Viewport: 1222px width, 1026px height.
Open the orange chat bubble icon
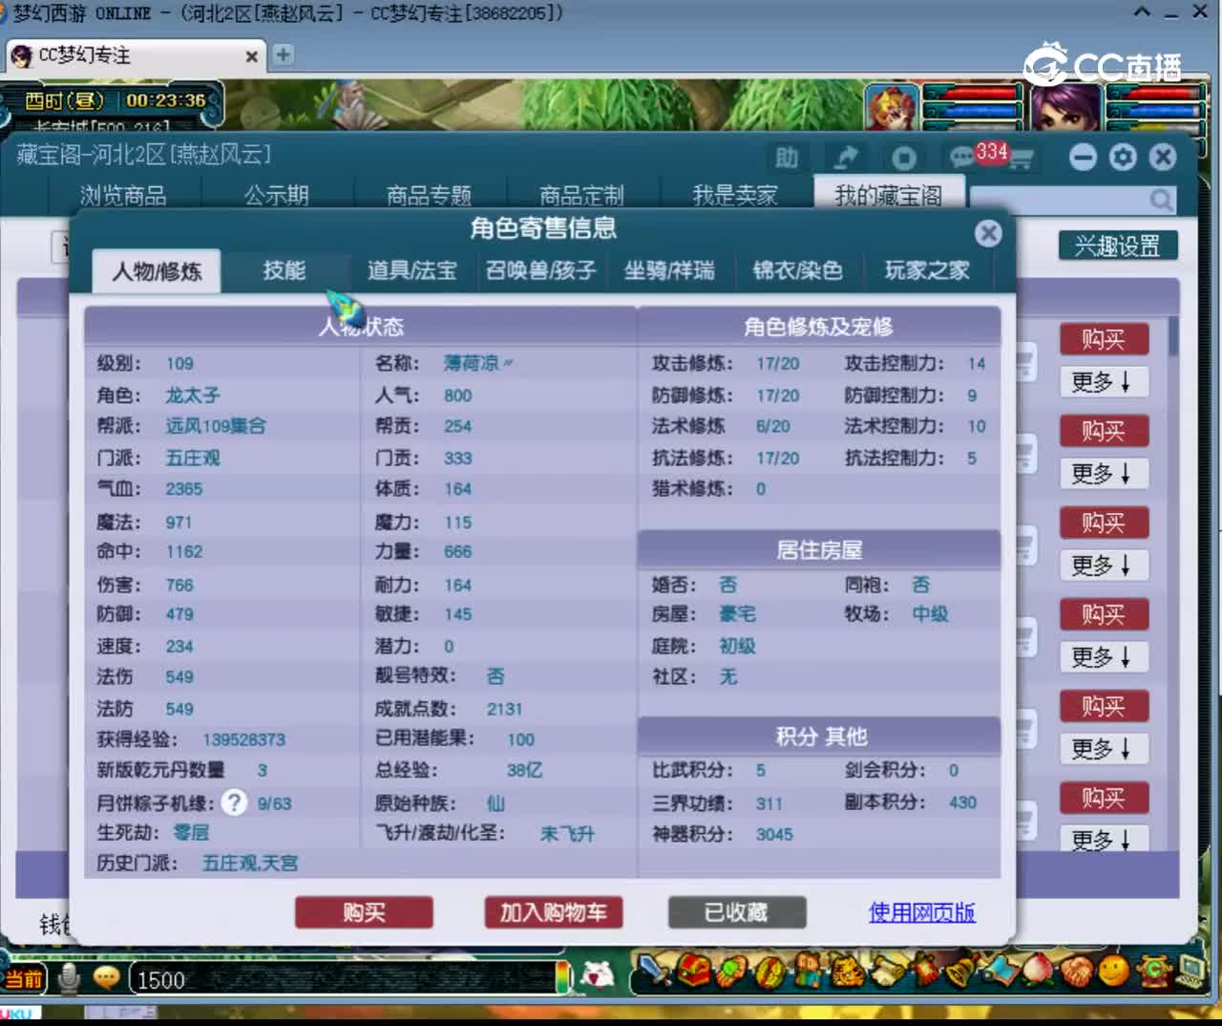(x=106, y=977)
